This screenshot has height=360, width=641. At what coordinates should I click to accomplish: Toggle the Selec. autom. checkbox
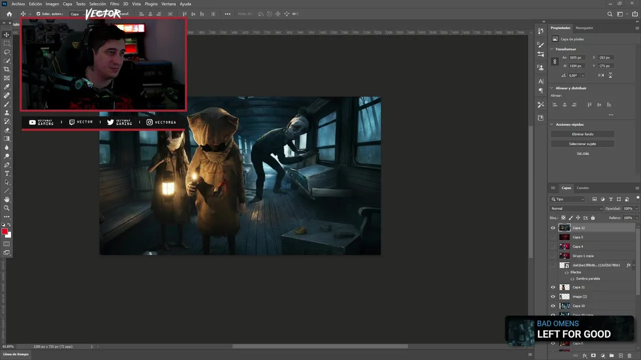tap(39, 14)
